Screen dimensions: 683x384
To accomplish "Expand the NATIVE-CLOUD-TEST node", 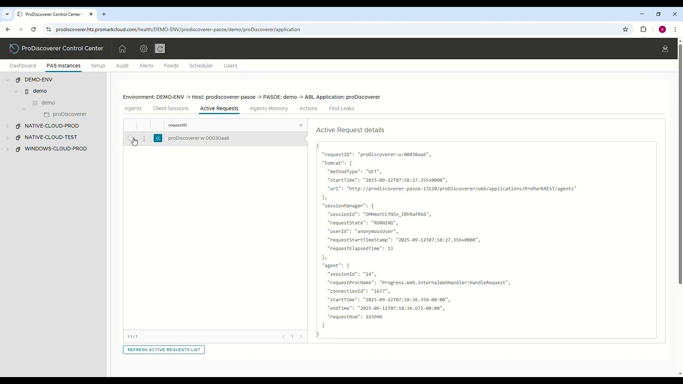I will 7,138.
